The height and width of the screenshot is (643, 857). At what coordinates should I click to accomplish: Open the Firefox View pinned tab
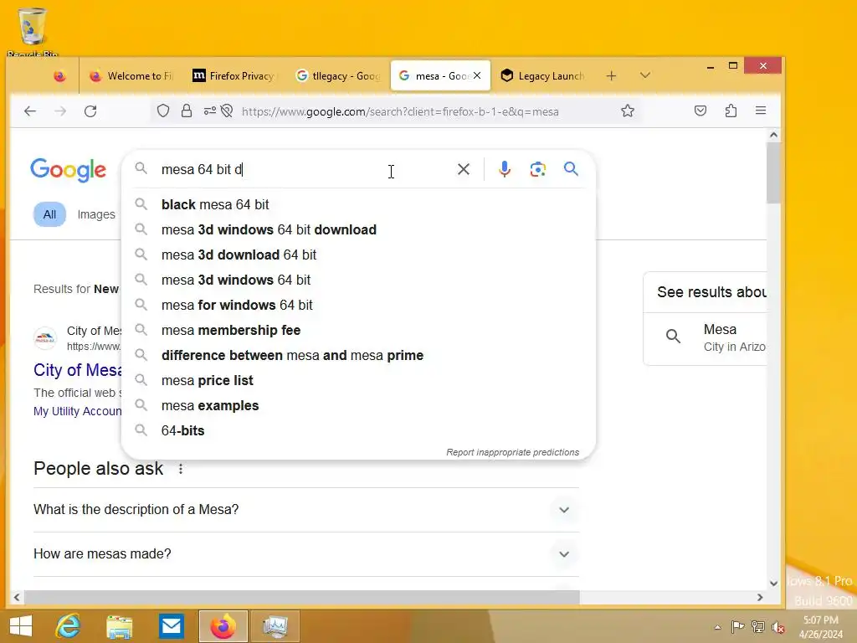click(x=59, y=76)
